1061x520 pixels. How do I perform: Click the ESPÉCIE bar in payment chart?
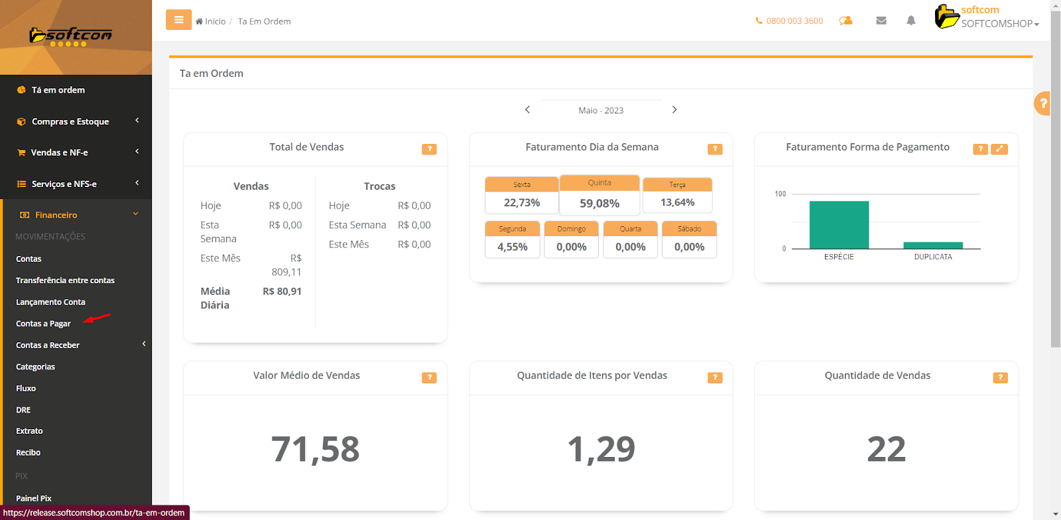[x=839, y=225]
